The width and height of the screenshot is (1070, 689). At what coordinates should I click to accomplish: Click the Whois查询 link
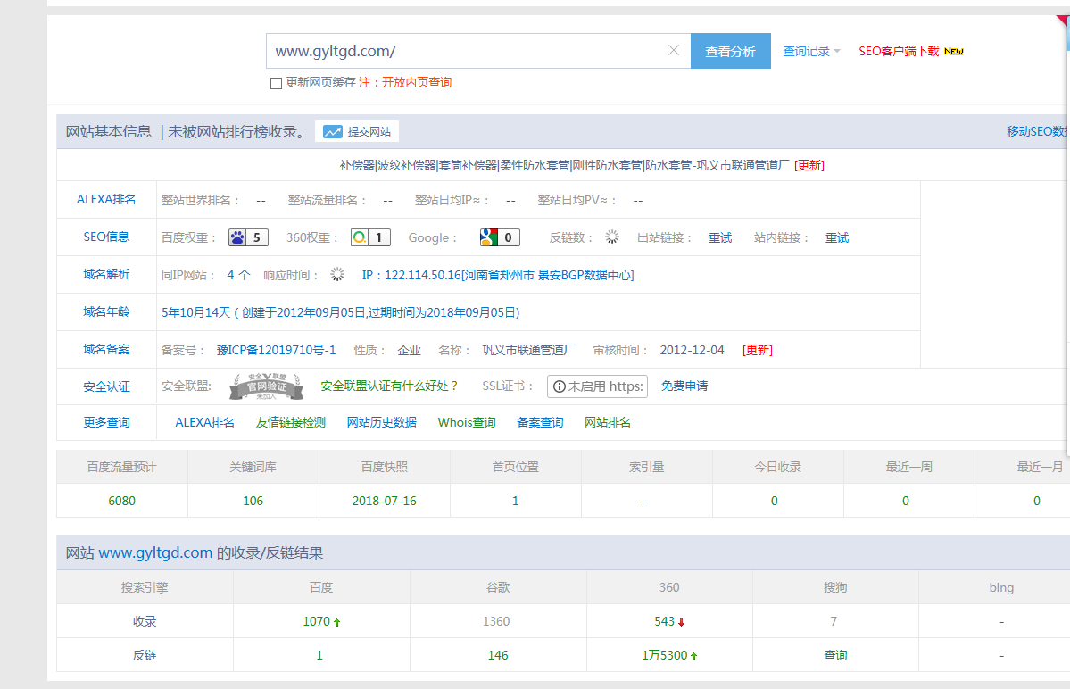(x=467, y=422)
